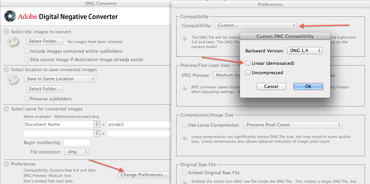370x184 pixels.
Task: Click the Preferences window title bar
Action: (270, 4)
